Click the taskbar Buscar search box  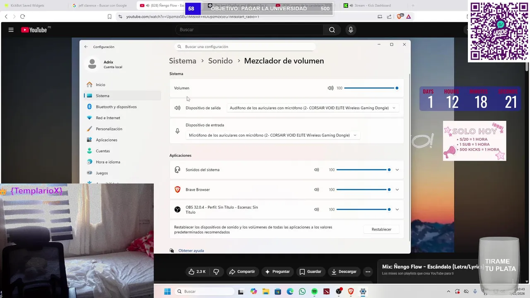tap(204, 291)
